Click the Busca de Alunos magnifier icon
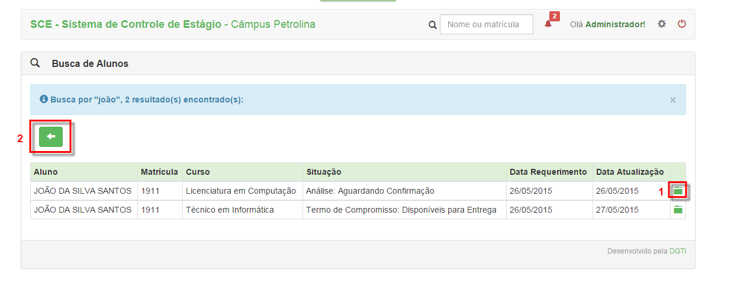Screen dimensions: 734x298 pos(35,63)
